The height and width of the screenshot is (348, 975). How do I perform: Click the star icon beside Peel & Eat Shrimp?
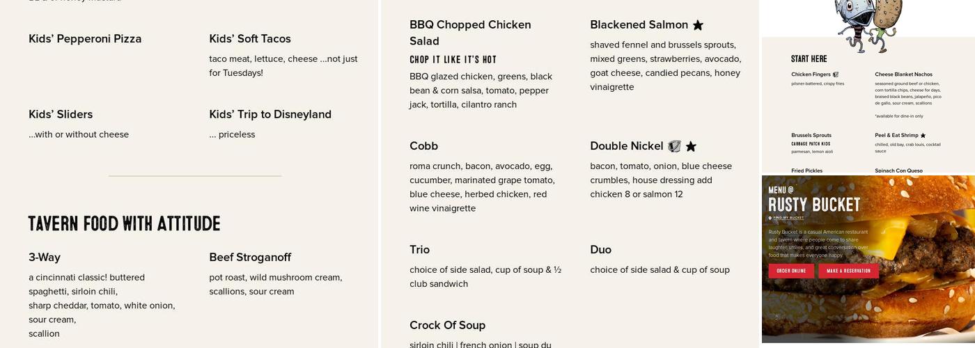[x=923, y=136]
